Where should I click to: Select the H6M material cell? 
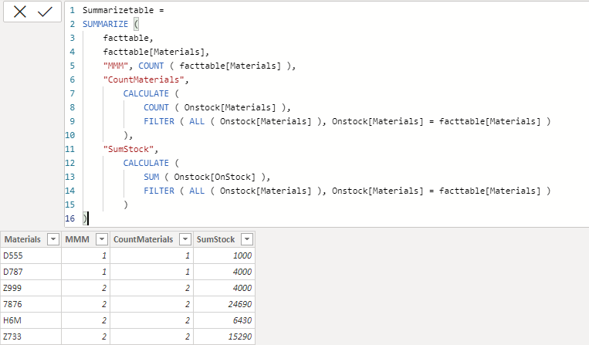point(31,320)
